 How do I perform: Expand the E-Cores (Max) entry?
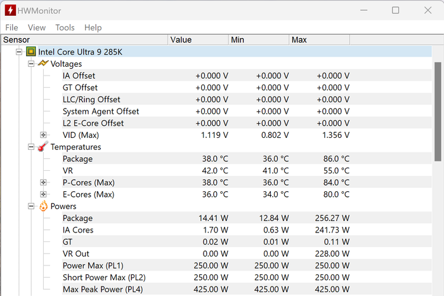43,194
